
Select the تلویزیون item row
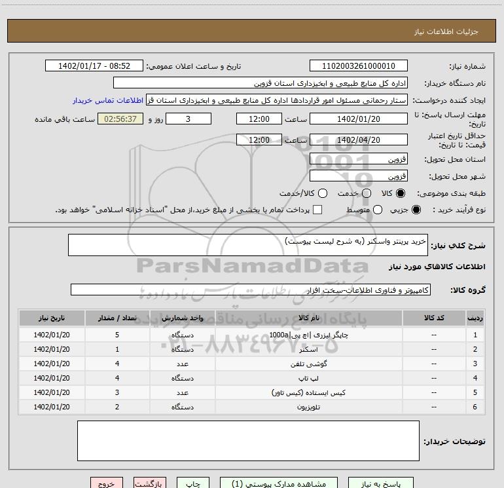[x=252, y=407]
